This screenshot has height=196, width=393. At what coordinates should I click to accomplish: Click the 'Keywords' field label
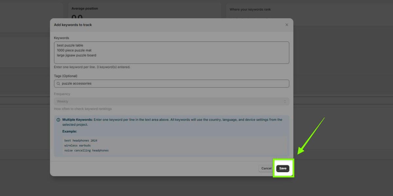click(x=62, y=38)
